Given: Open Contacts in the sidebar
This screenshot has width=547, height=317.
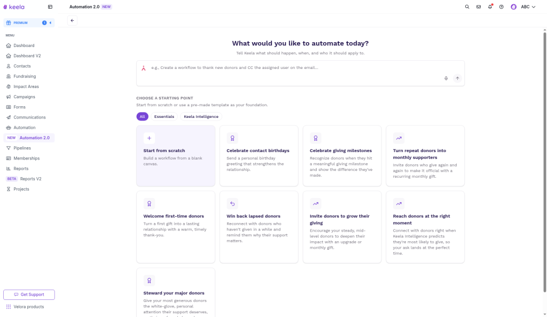Looking at the screenshot, I should tap(29, 66).
